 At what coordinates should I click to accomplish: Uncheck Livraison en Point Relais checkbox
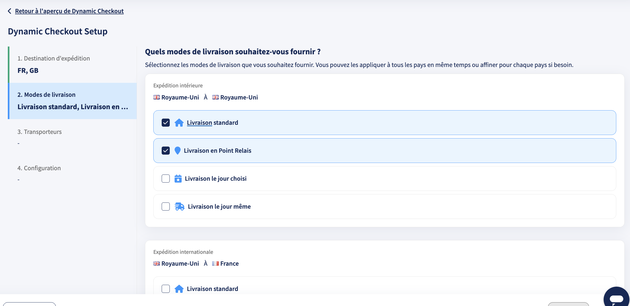(x=166, y=151)
